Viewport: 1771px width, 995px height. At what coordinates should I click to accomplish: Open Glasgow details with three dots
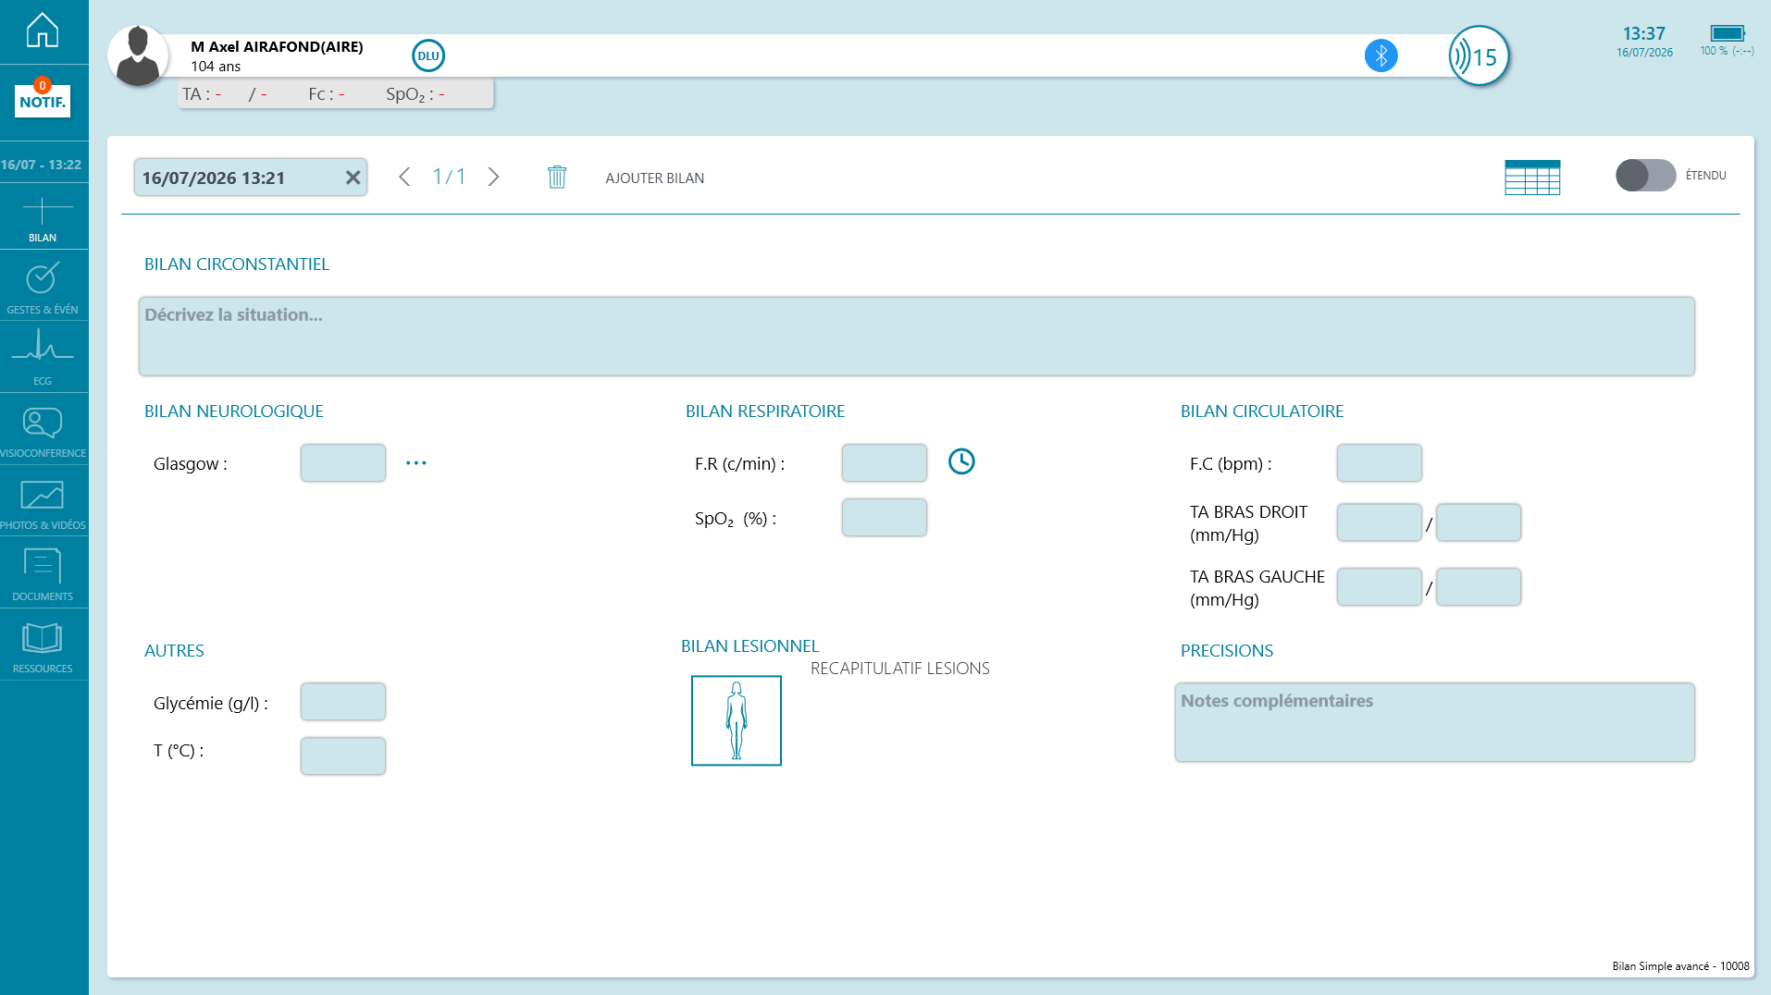click(x=416, y=462)
